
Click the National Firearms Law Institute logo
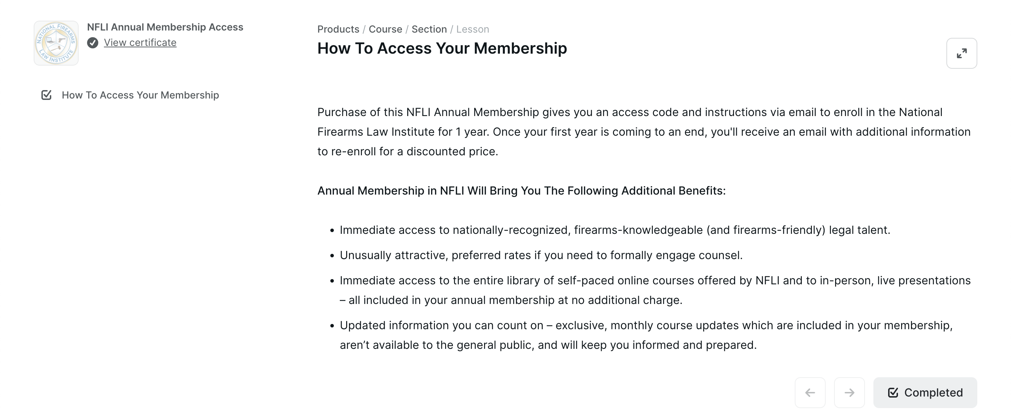click(56, 43)
